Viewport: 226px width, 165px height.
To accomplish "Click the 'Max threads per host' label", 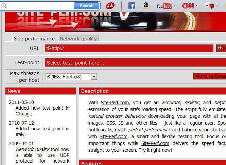I will click(24, 77).
